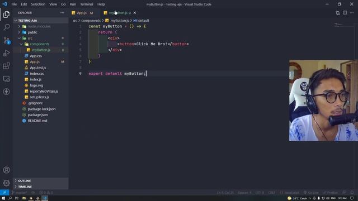Open the Extensions view
Screen dimensions: 358x201
[x=6, y=66]
